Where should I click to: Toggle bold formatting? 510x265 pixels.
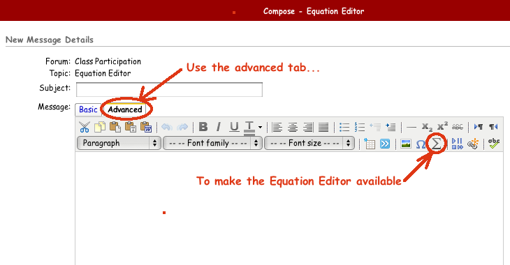click(203, 127)
